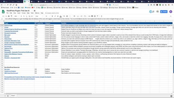Image resolution: width=174 pixels, height=98 pixels.
Task: Click the Insert chart icon
Action: [95, 16]
